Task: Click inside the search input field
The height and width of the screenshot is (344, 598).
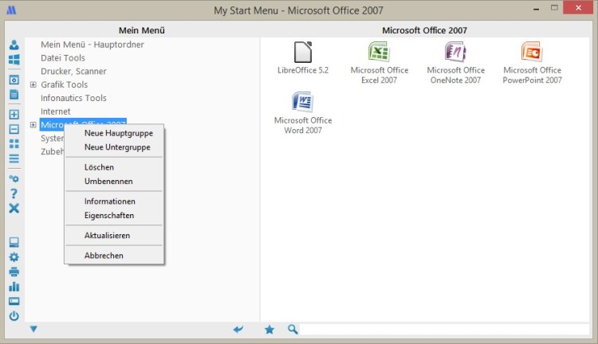Action: 444,330
